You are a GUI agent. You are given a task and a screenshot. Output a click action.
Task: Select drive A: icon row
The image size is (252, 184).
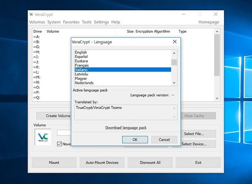36,37
